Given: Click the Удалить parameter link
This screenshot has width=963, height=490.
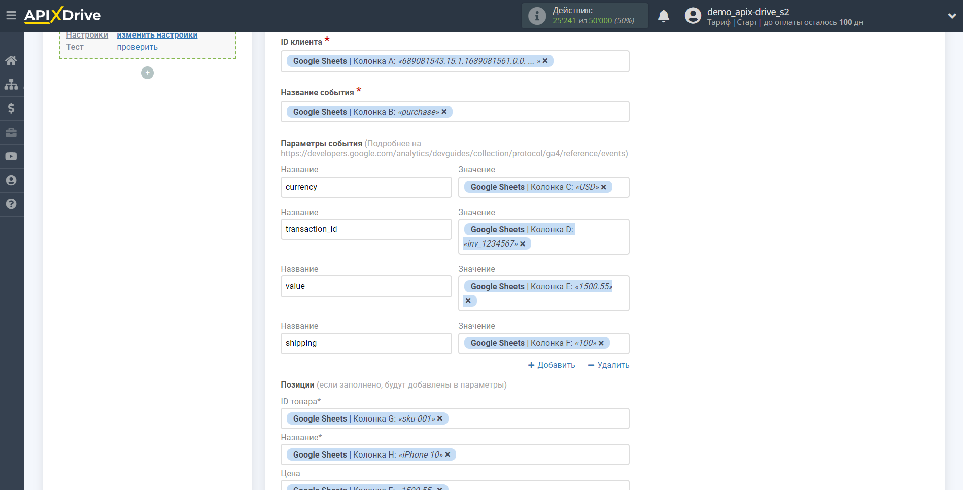Looking at the screenshot, I should point(608,365).
